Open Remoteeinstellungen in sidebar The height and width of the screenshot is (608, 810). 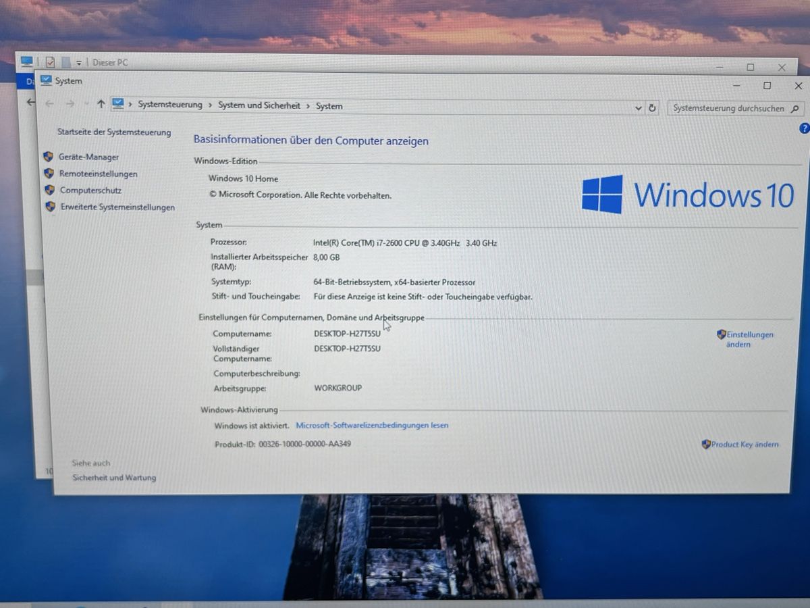tap(98, 174)
